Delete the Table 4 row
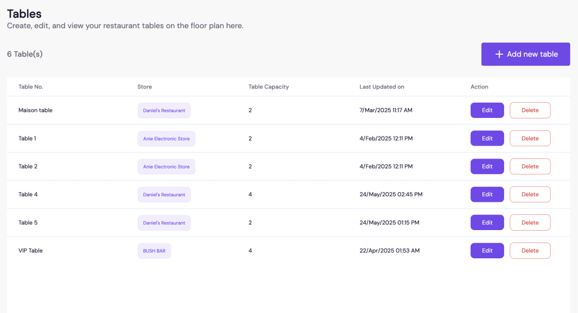Screen dimensions: 578x313 coord(530,195)
